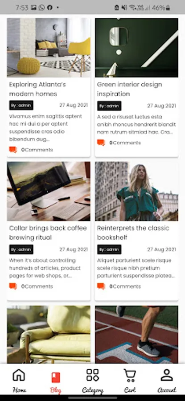The height and width of the screenshot is (401, 185).
Task: Tap "By : admin" badge on Atlanta post
Action: point(21,105)
